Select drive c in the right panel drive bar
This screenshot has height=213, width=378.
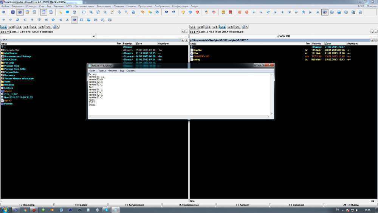point(193,27)
